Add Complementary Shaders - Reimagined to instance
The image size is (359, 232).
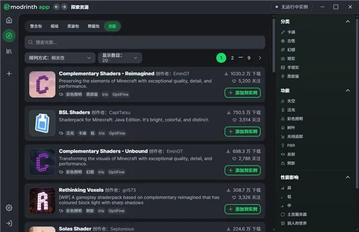[x=243, y=93]
